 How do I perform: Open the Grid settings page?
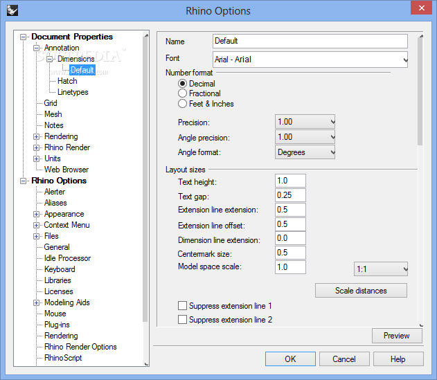click(x=51, y=103)
